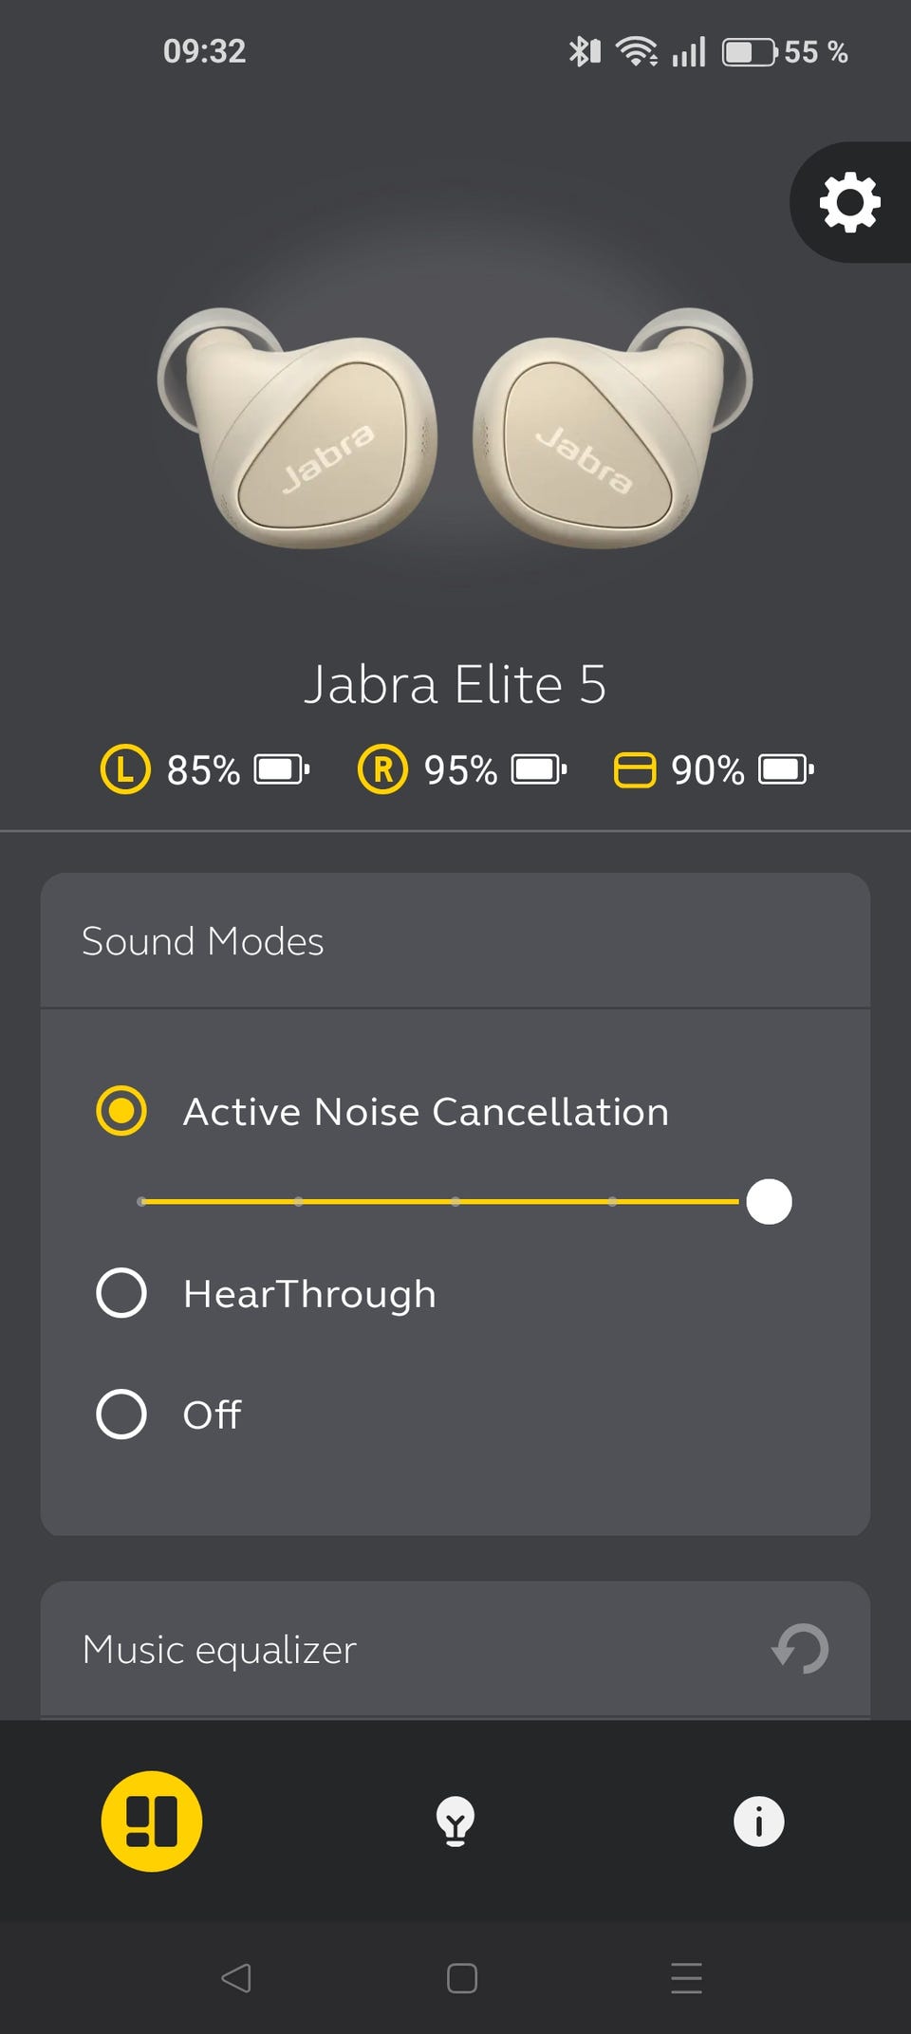The image size is (911, 2034).
Task: Tap the left earbud L battery icon
Action: tap(125, 769)
